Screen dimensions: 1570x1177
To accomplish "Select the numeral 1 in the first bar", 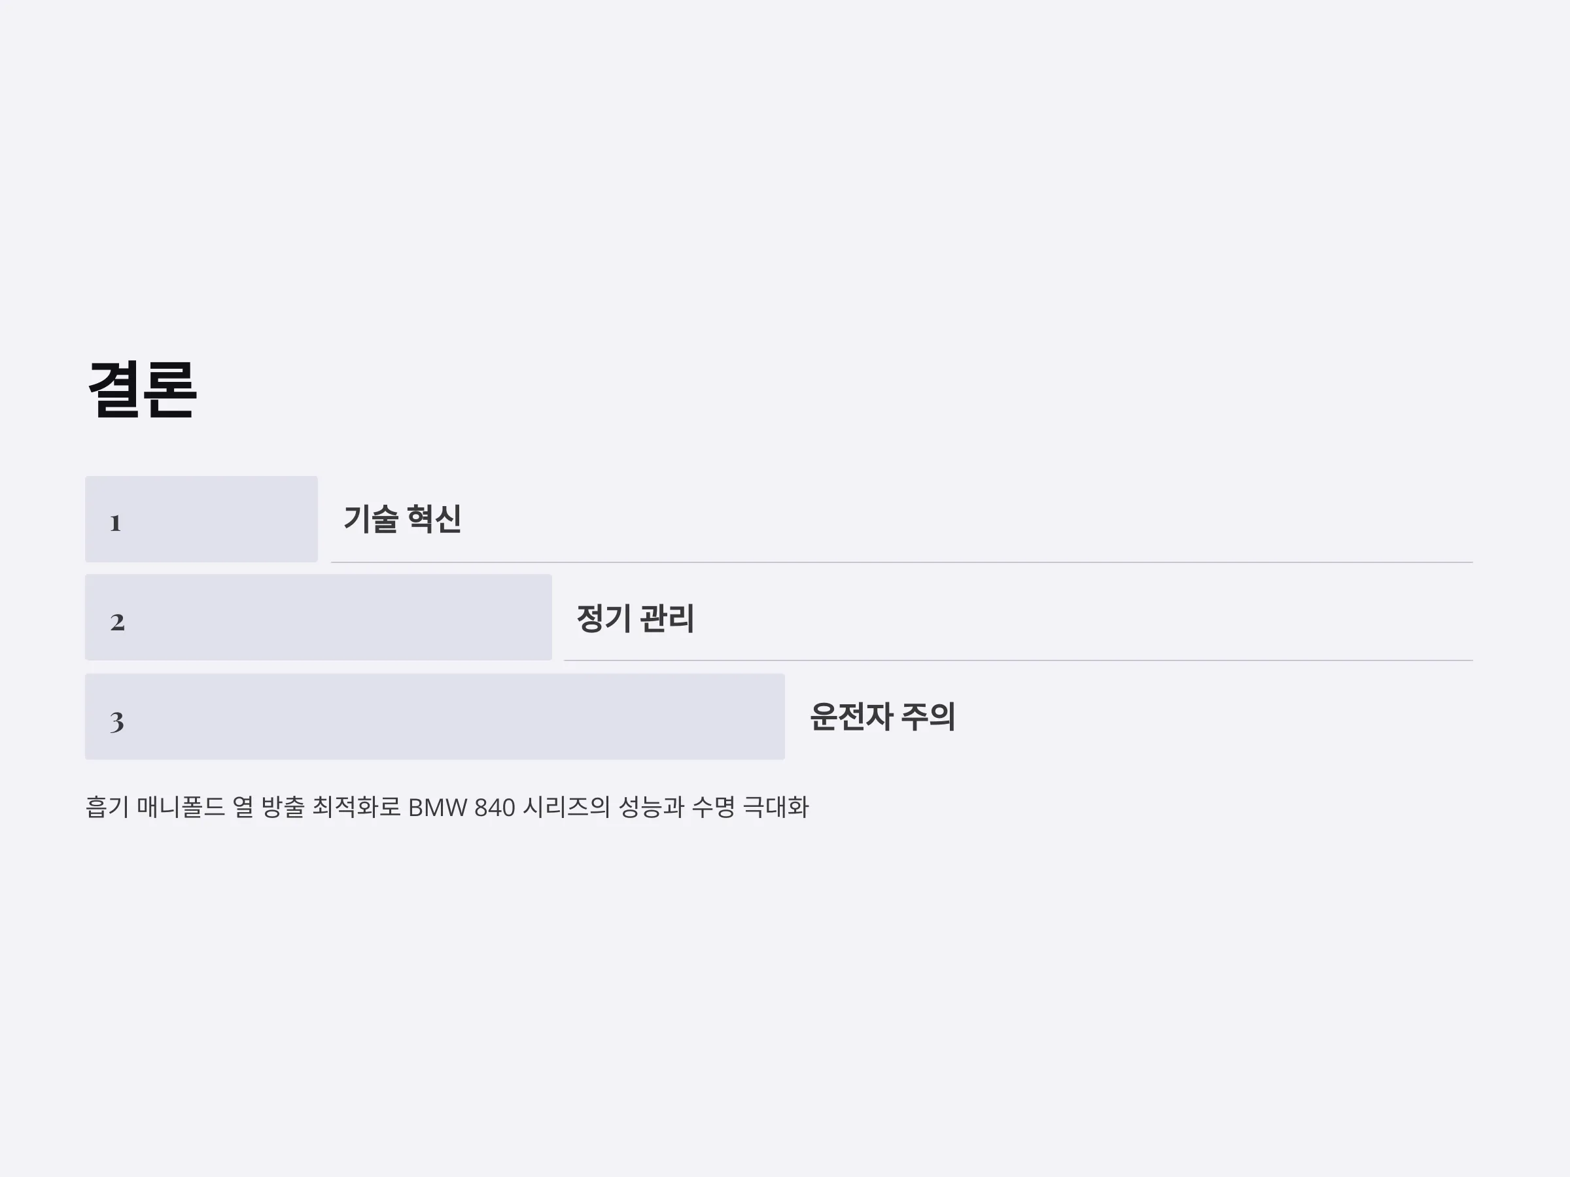I will pos(116,524).
